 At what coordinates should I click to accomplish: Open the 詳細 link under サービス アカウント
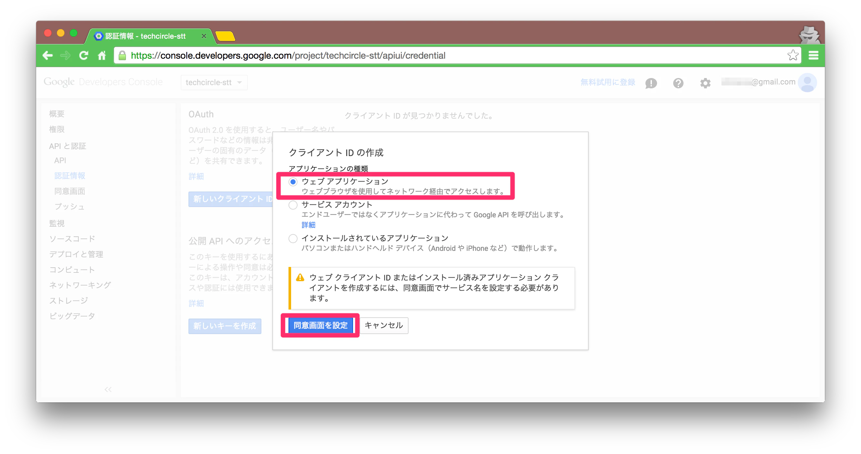[308, 224]
